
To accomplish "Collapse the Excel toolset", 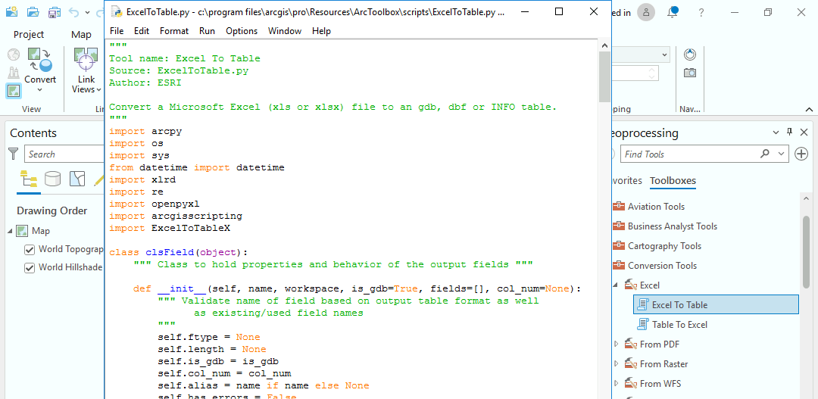I will pyautogui.click(x=615, y=285).
